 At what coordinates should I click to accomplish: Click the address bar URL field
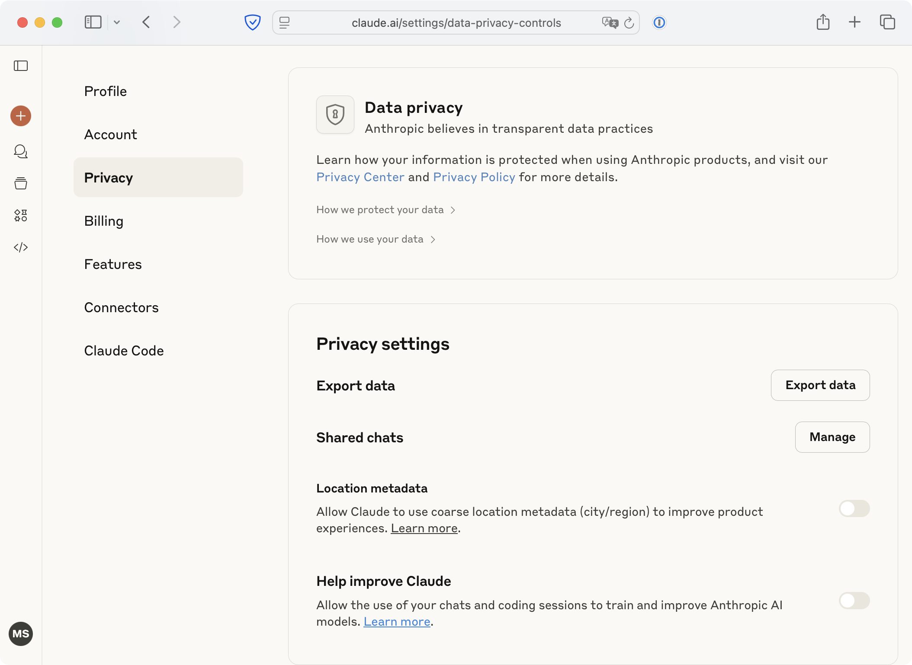(456, 22)
